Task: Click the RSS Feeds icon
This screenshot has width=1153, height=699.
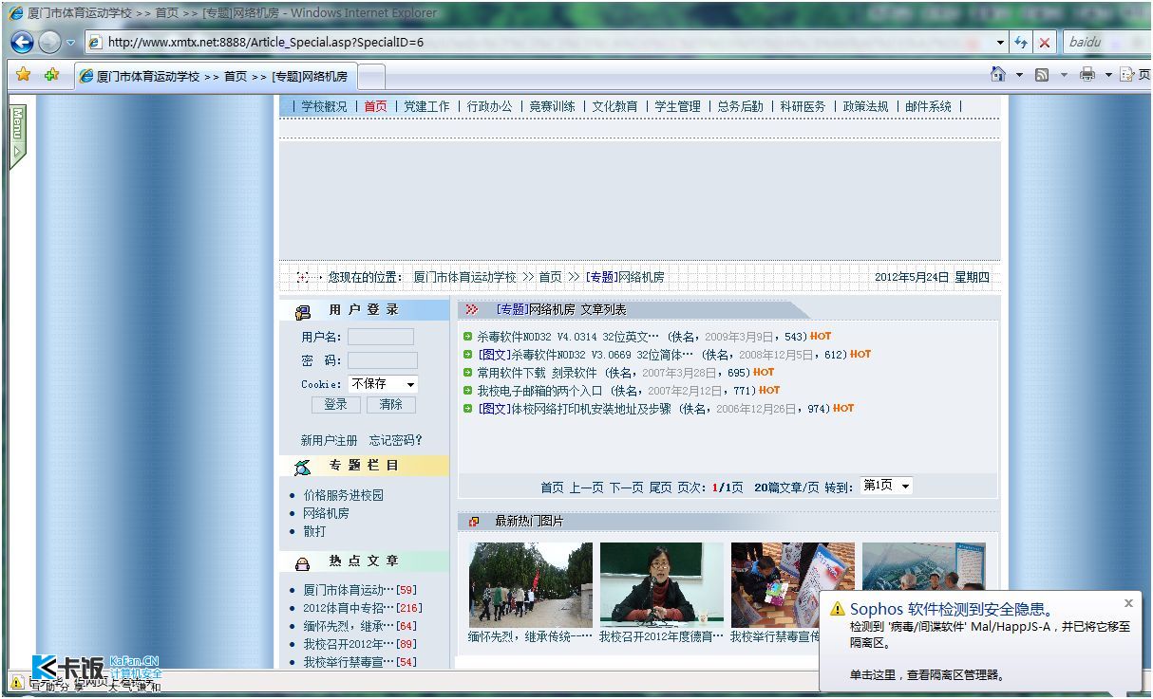Action: pyautogui.click(x=1042, y=75)
